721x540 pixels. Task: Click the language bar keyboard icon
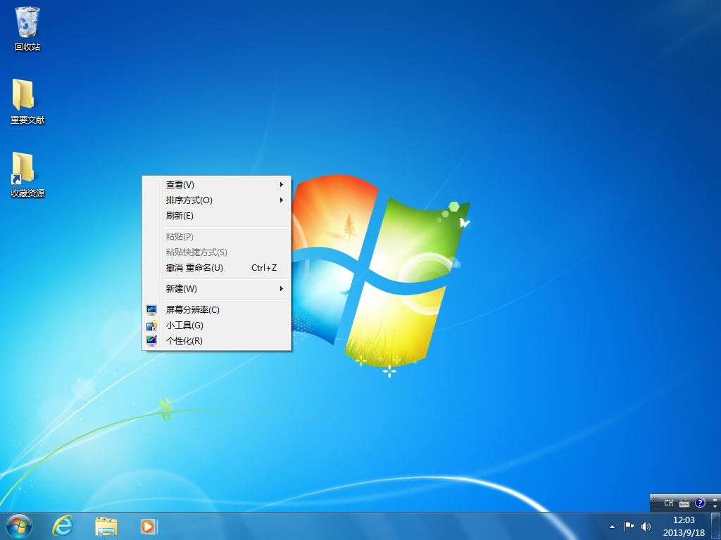684,503
